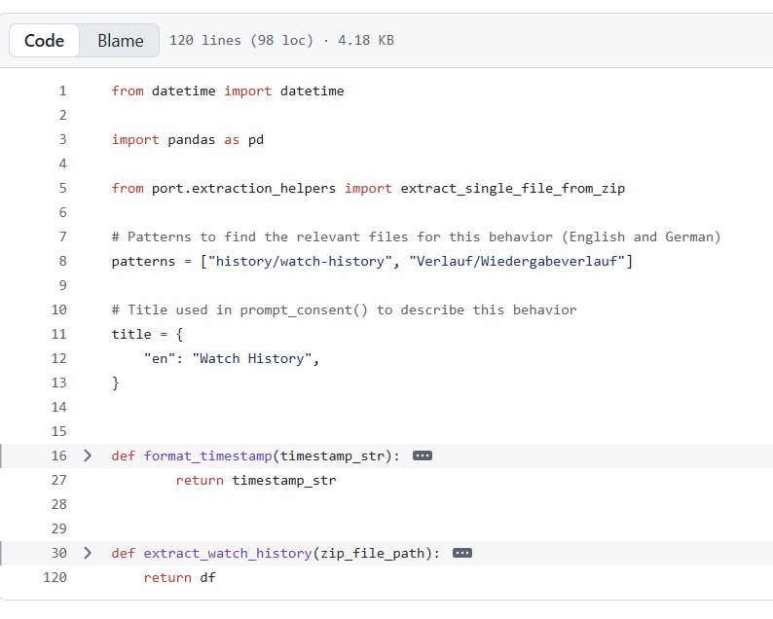
Task: Click ellipsis badge after extract_watch_history definition
Action: pos(461,553)
